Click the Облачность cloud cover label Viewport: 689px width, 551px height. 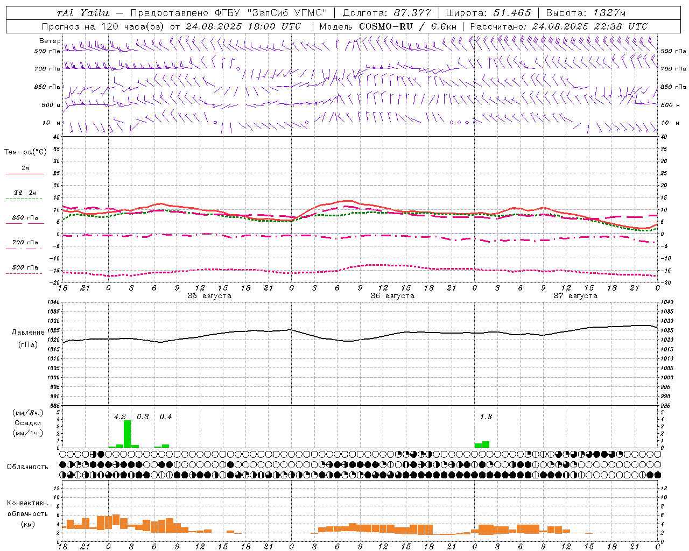pyautogui.click(x=27, y=467)
